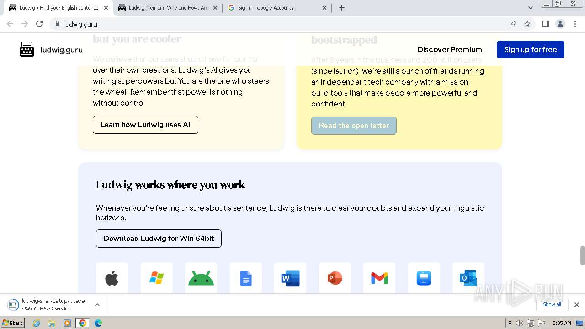Click the Keynote icon
Viewport: 585px width, 329px height.
coord(424,278)
